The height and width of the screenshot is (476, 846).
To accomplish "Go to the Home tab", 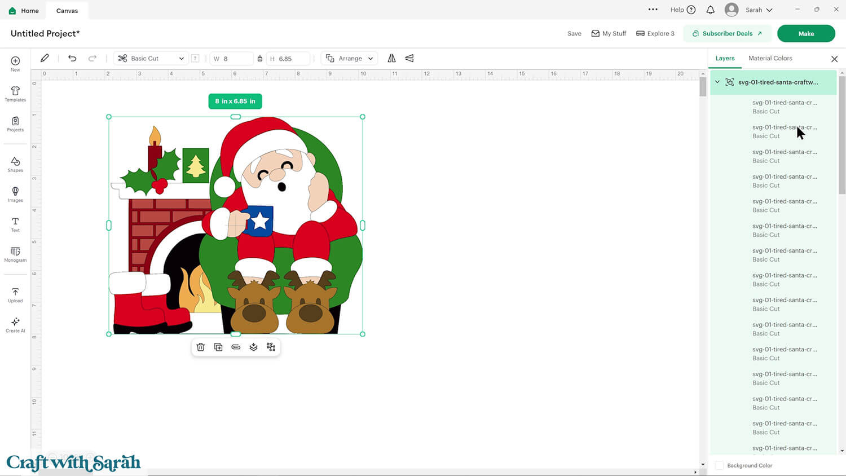I will 23,10.
